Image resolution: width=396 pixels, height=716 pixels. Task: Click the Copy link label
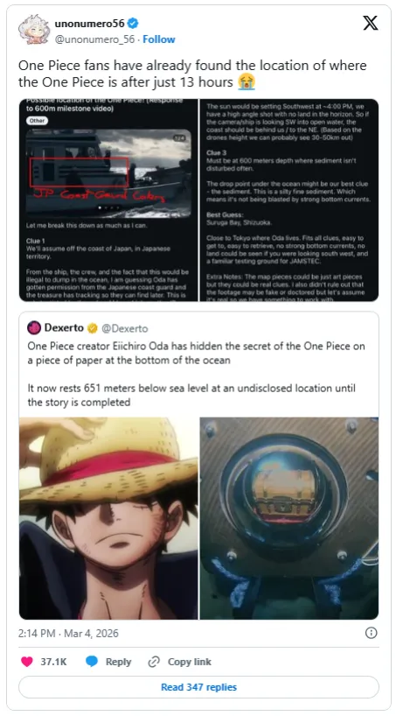[190, 662]
